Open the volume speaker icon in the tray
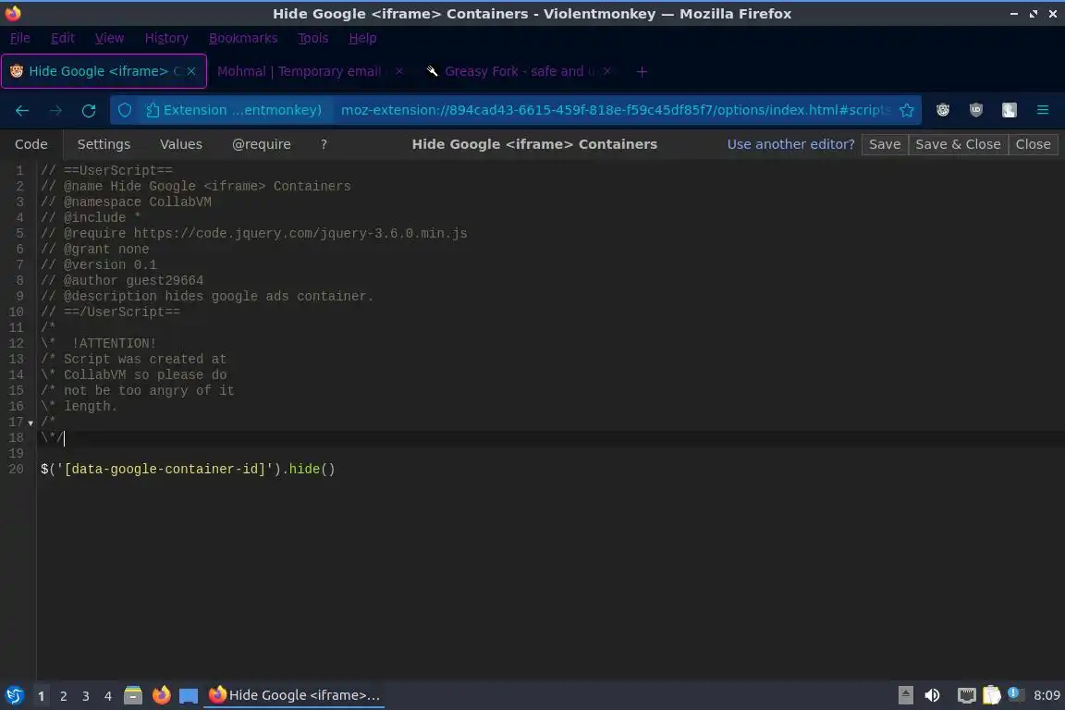This screenshot has width=1065, height=710. [933, 695]
